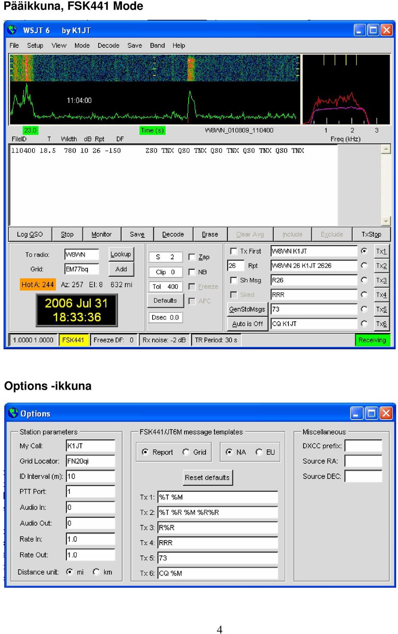Screen dimensions: 398x634
Task: Click the Reset defaults button
Action: tap(207, 477)
